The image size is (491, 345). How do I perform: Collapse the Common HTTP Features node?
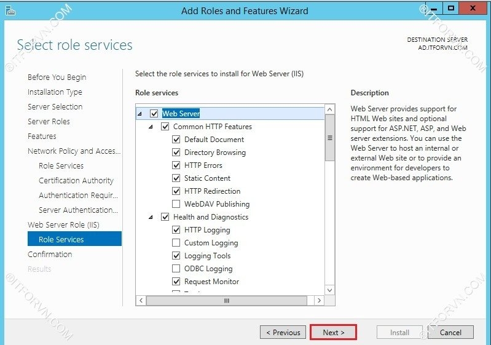pyautogui.click(x=151, y=127)
